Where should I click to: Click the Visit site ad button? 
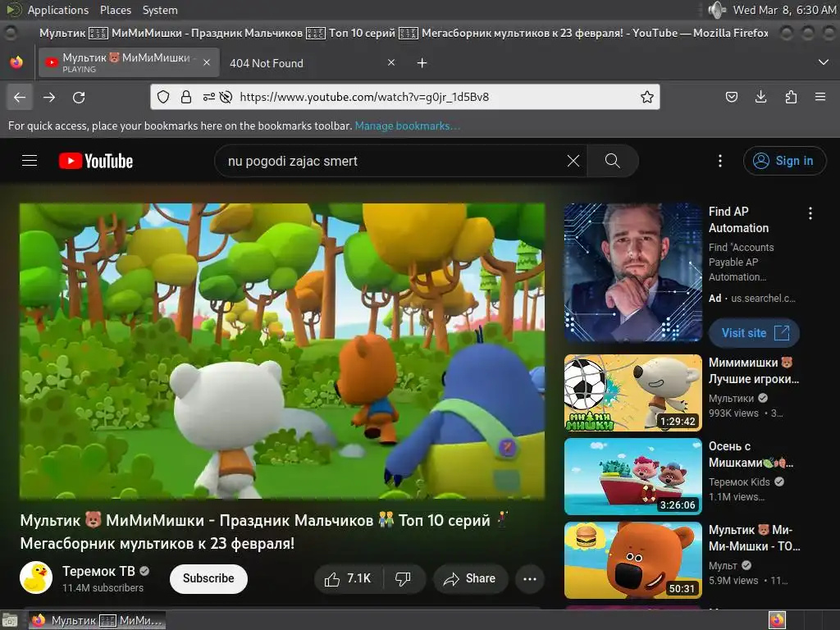click(755, 333)
